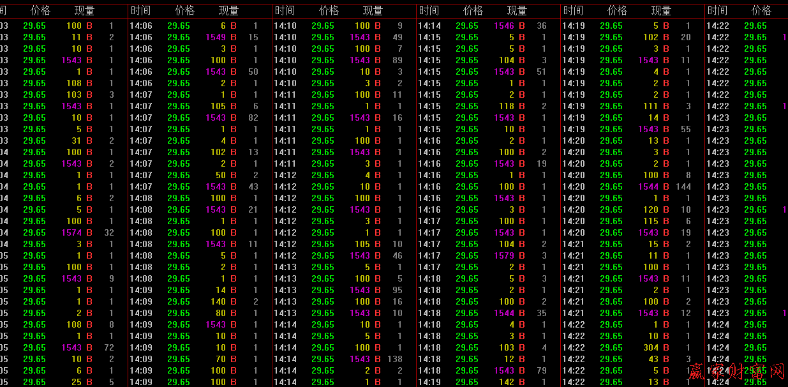The image size is (788, 387).
Task: Click the 时间 header above the 14:06 rows
Action: pyautogui.click(x=140, y=11)
